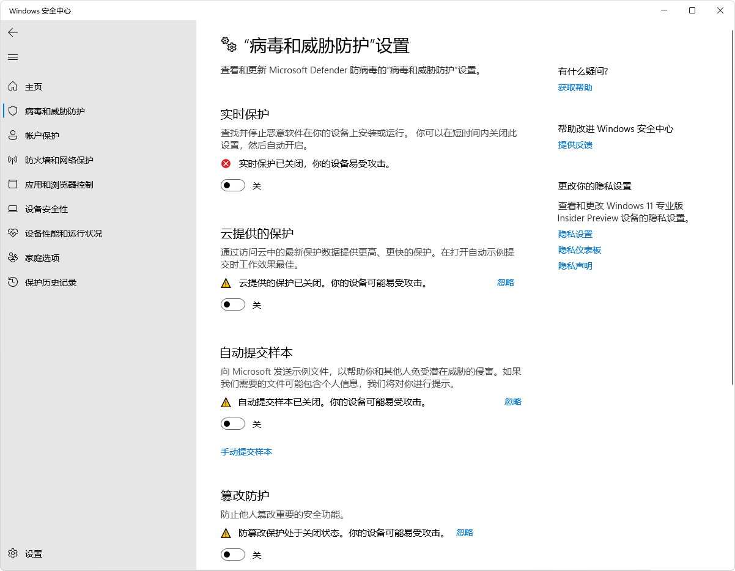Select the device security laptop icon

point(13,209)
